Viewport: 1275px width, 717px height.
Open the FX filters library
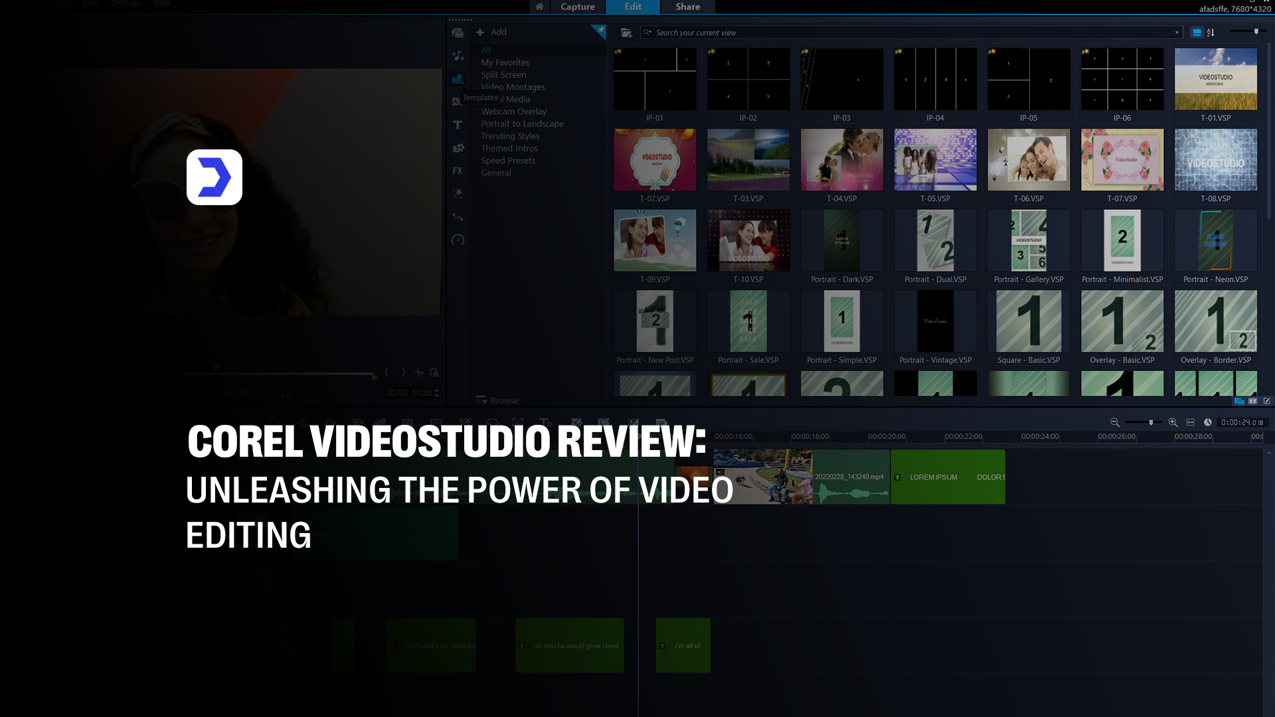(458, 171)
